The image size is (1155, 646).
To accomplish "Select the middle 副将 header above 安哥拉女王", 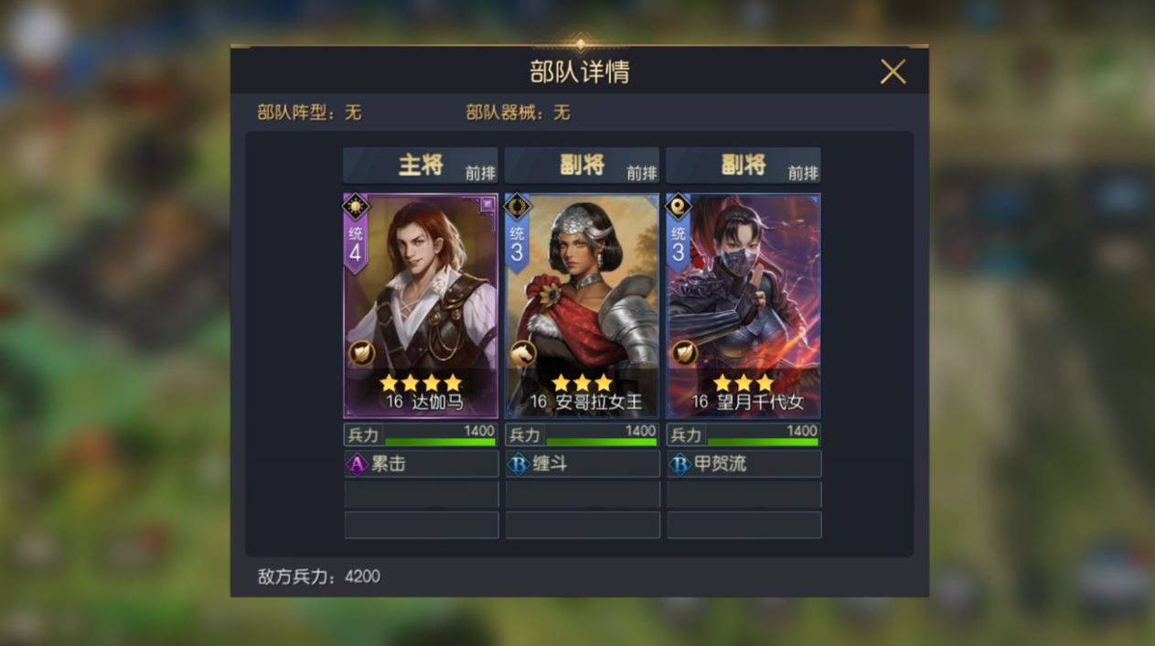I will (x=583, y=166).
